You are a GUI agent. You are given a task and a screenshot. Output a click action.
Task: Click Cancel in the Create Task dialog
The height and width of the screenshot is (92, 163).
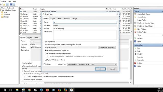113,69
